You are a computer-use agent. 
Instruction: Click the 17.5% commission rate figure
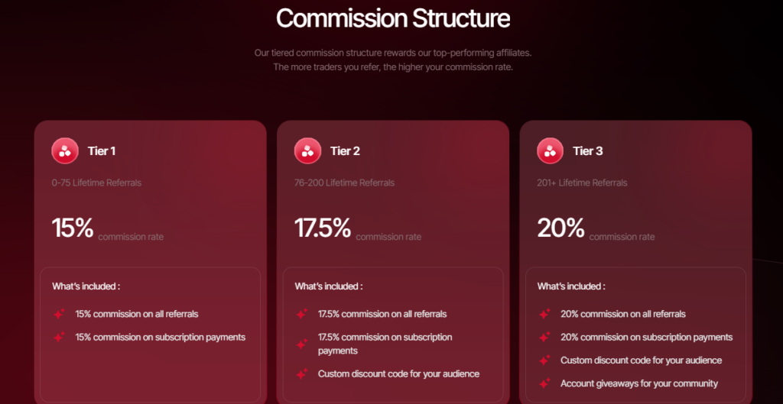323,228
